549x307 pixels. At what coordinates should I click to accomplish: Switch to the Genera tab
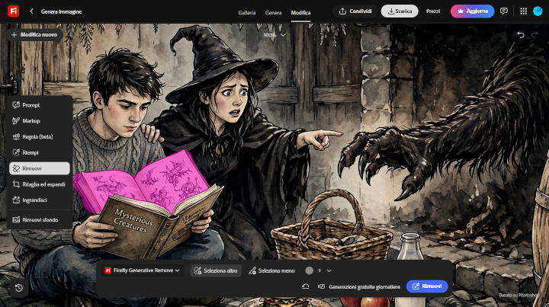(x=273, y=13)
